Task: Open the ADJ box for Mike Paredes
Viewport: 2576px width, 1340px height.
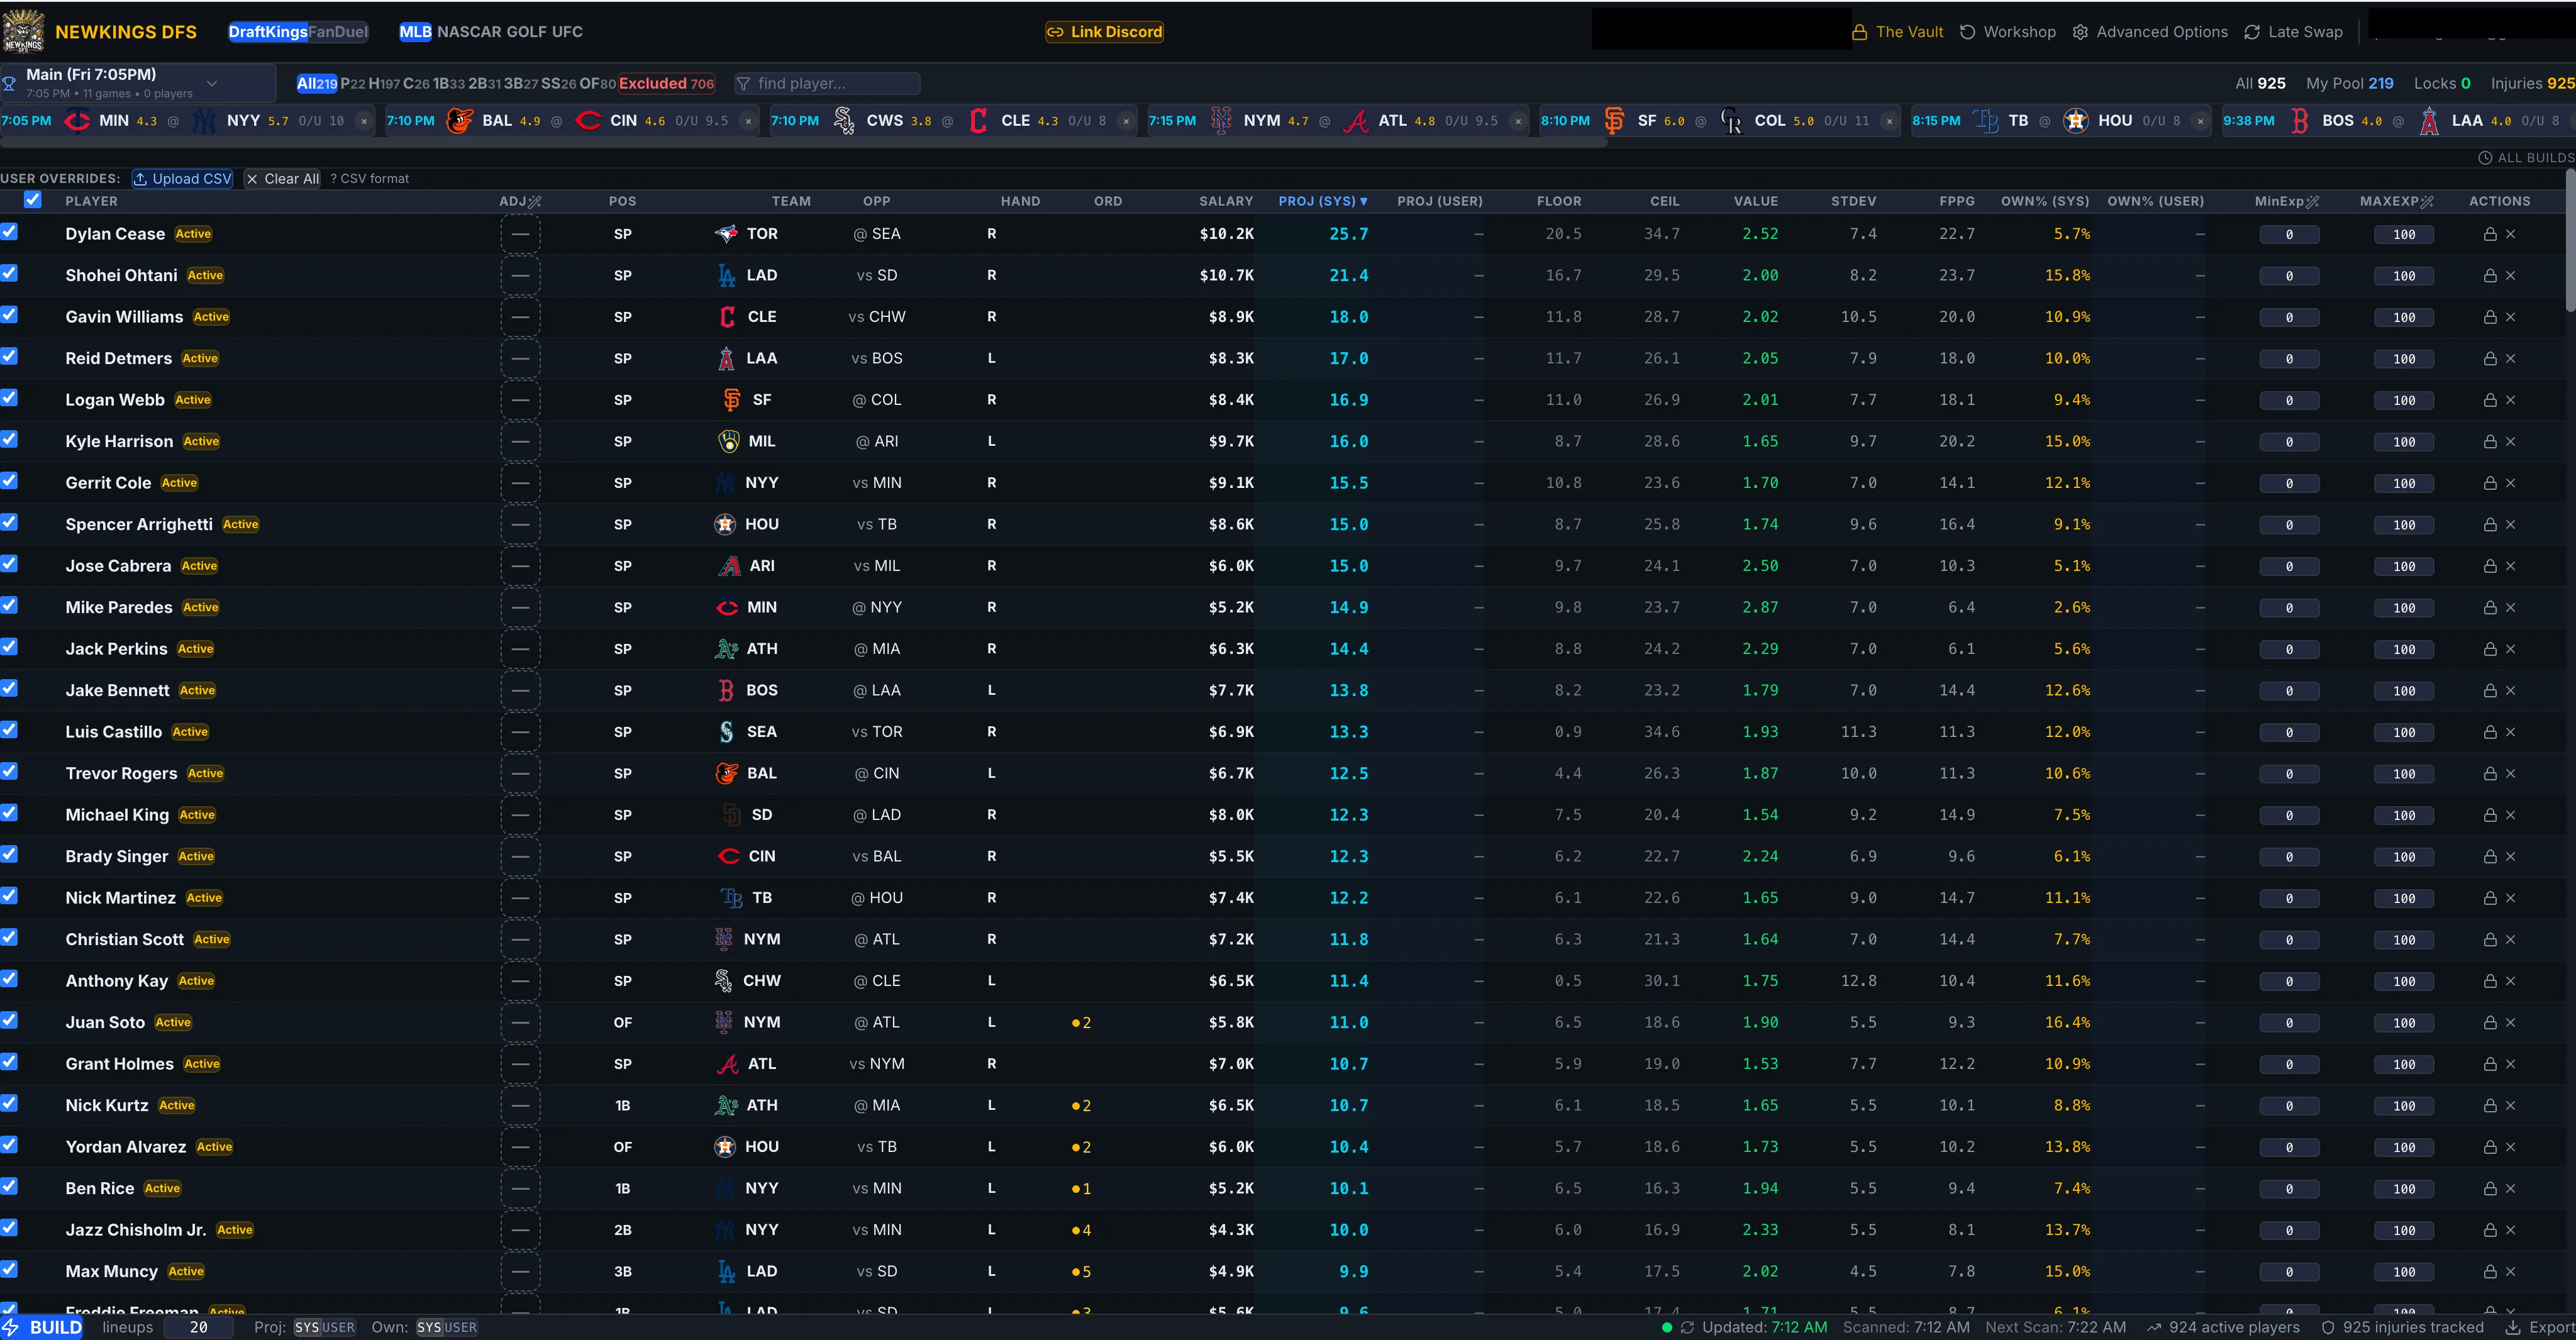Action: pyautogui.click(x=520, y=608)
